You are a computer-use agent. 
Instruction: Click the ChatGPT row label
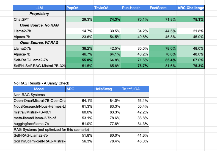(39, 19)
